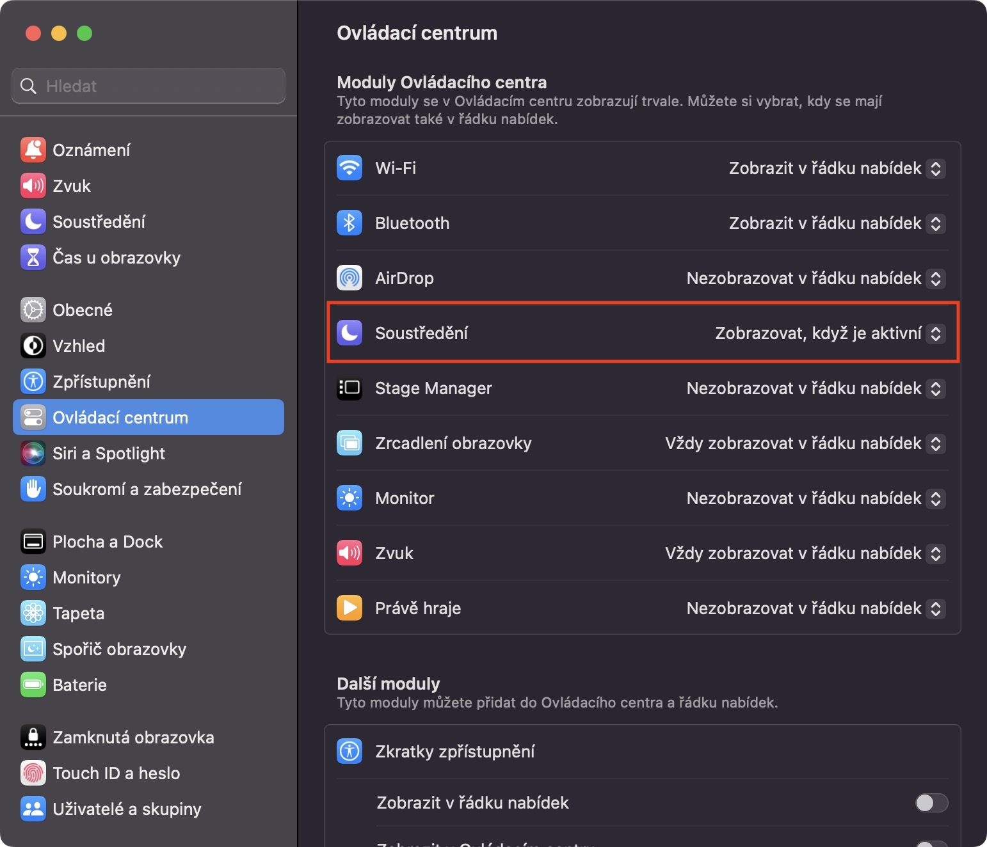Click the Právě hraje icon
Image resolution: width=987 pixels, height=847 pixels.
[349, 608]
